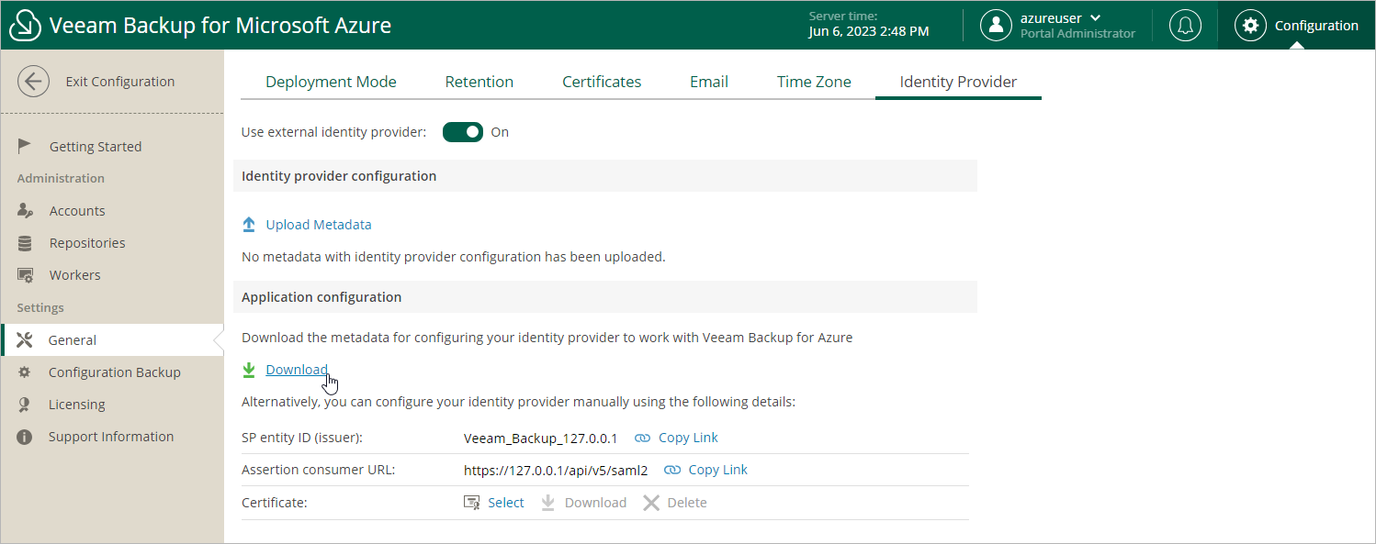Click the Portal Administrator role text

(x=1077, y=34)
